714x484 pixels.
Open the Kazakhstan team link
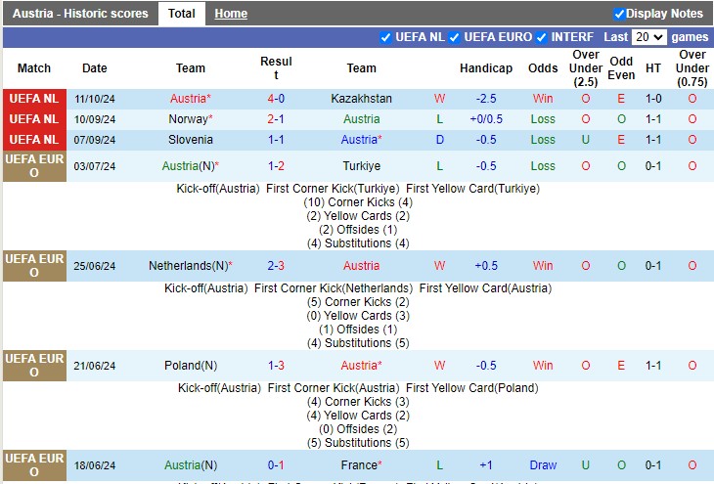[x=361, y=99]
